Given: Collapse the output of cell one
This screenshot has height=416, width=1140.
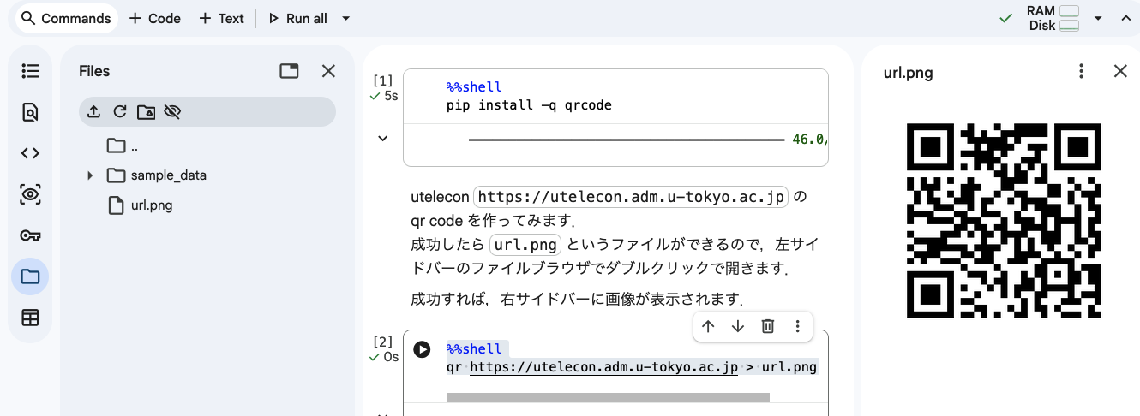Looking at the screenshot, I should (383, 138).
